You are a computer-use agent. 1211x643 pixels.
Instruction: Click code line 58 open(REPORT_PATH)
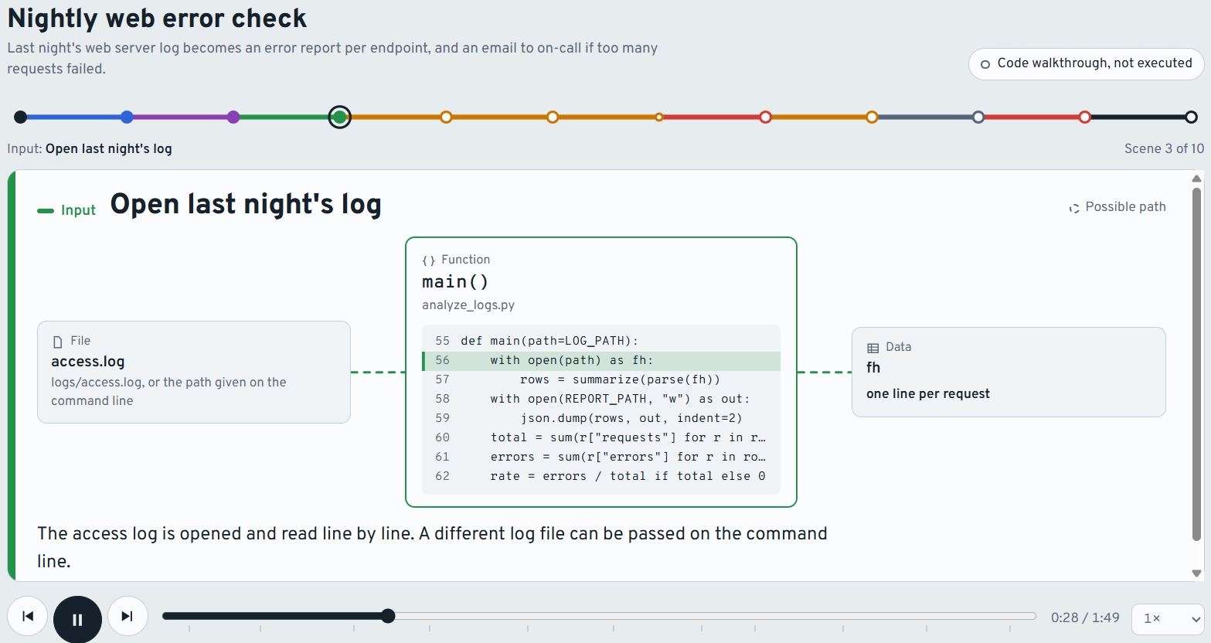coord(601,399)
